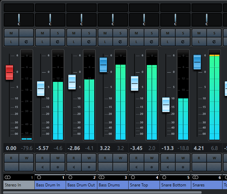Mute the Stereo In channel

pyautogui.click(x=11, y=33)
